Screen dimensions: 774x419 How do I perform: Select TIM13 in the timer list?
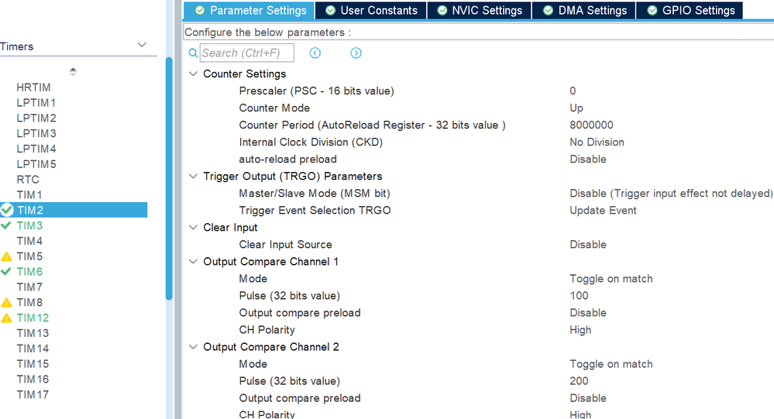[x=33, y=333]
